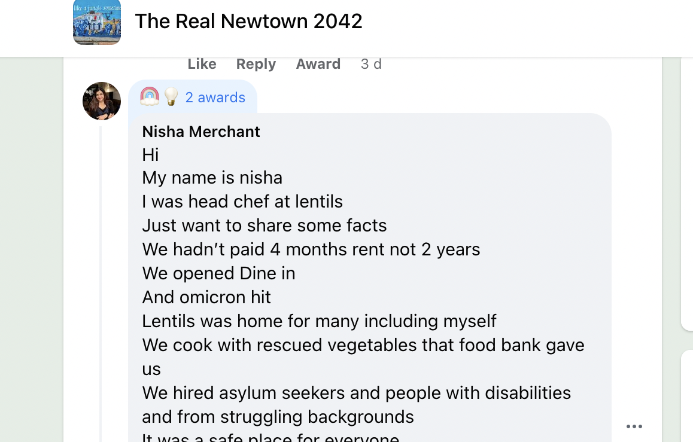Screen dimensions: 693x442
Task: Open Nisha Merchant's profile picture
Action: point(102,101)
